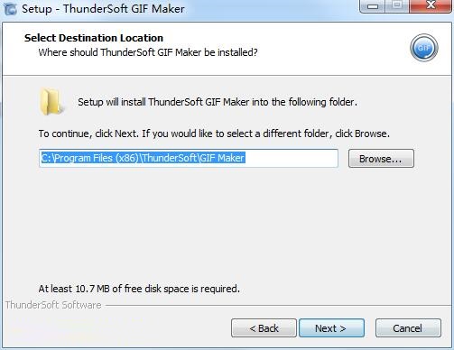
Task: Click the 10.7 MB disk space notice
Action: coord(139,289)
